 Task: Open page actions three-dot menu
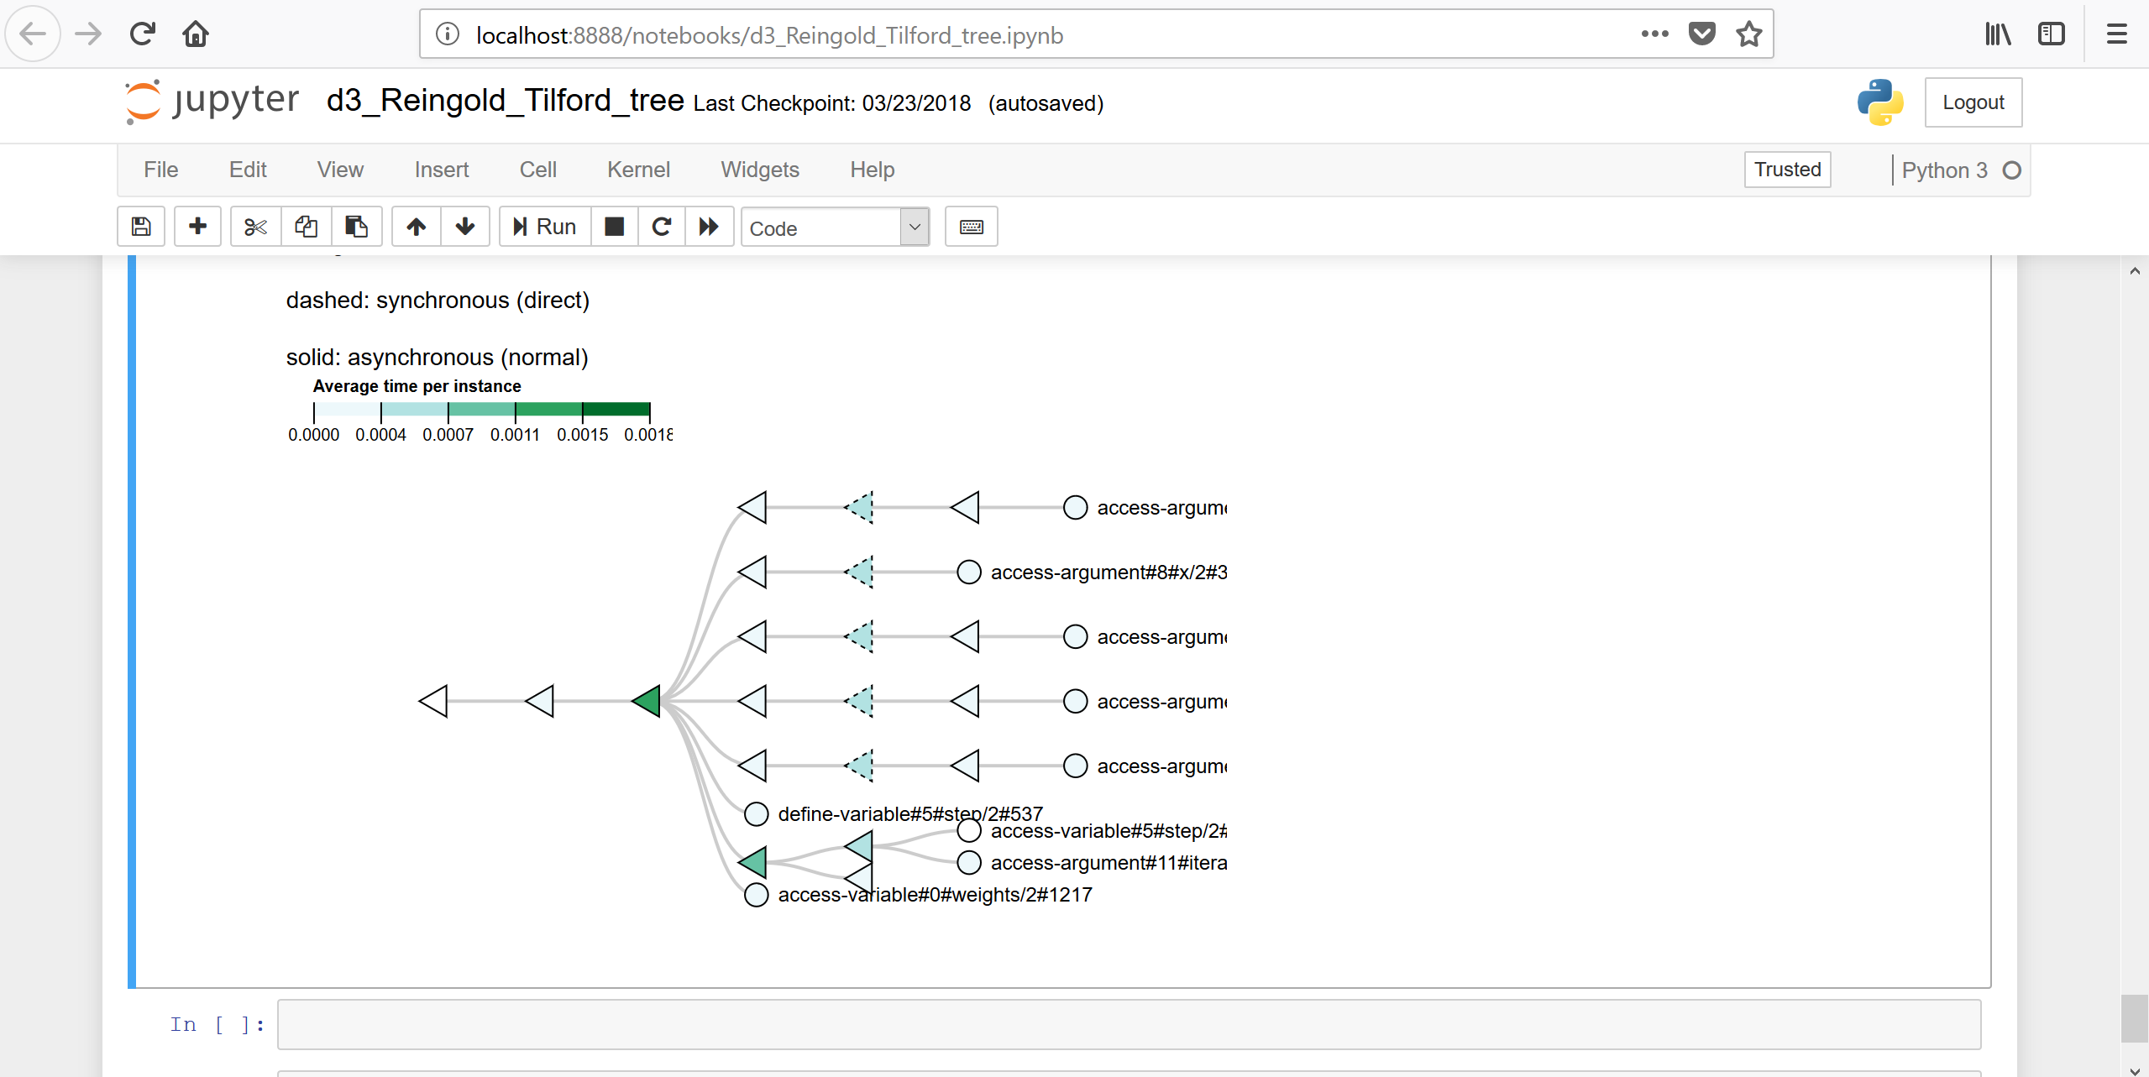(1654, 34)
